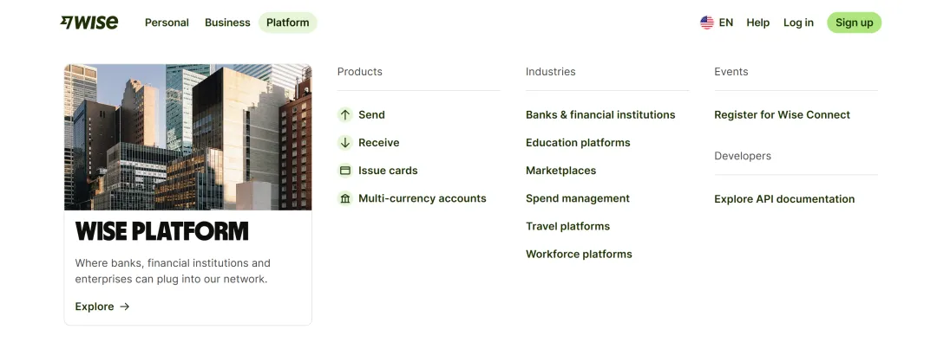Click the Send up-arrow icon
937x349 pixels.
(x=344, y=114)
